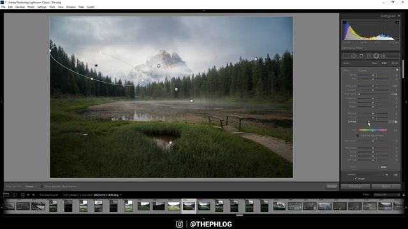The image size is (408, 229).
Task: Click Brush in the Mask row
Action: pos(395,63)
